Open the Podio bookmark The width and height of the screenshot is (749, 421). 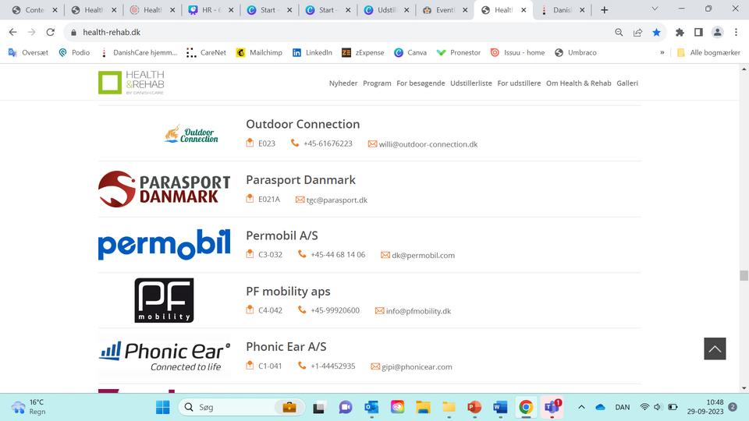[74, 52]
